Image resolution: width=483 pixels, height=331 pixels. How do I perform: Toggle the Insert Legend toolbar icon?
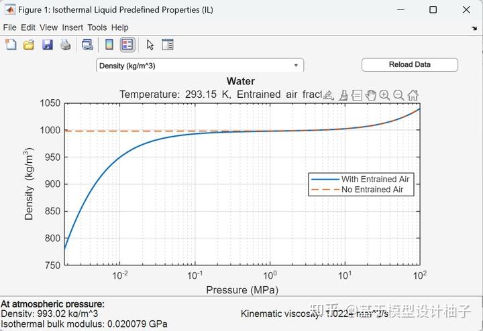click(127, 45)
